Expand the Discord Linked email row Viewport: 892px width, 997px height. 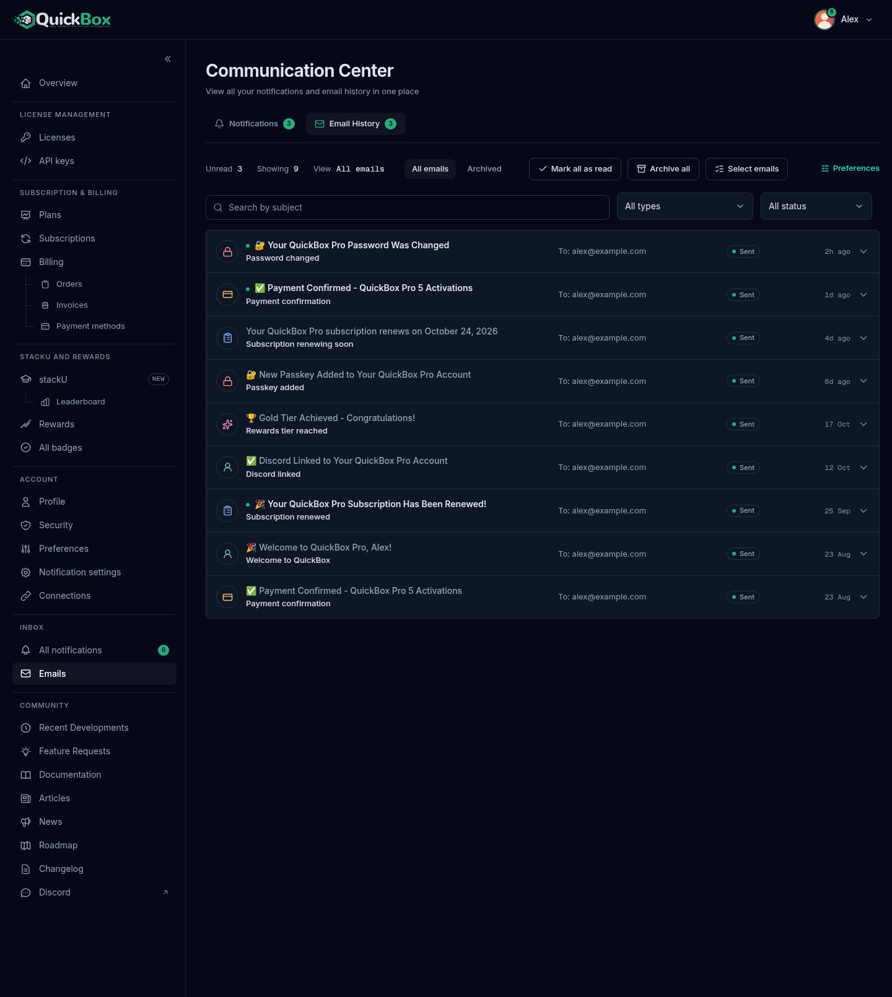coord(864,468)
